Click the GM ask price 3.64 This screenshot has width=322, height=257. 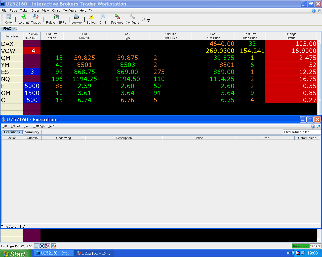[128, 93]
